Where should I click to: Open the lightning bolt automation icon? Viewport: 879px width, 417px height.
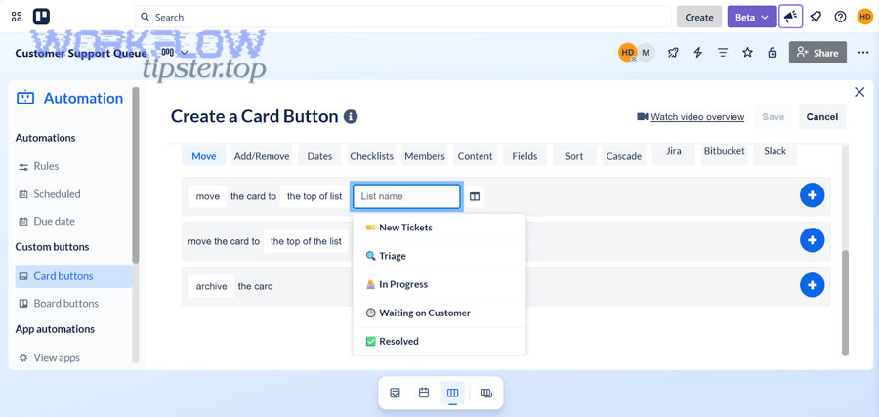coord(698,52)
